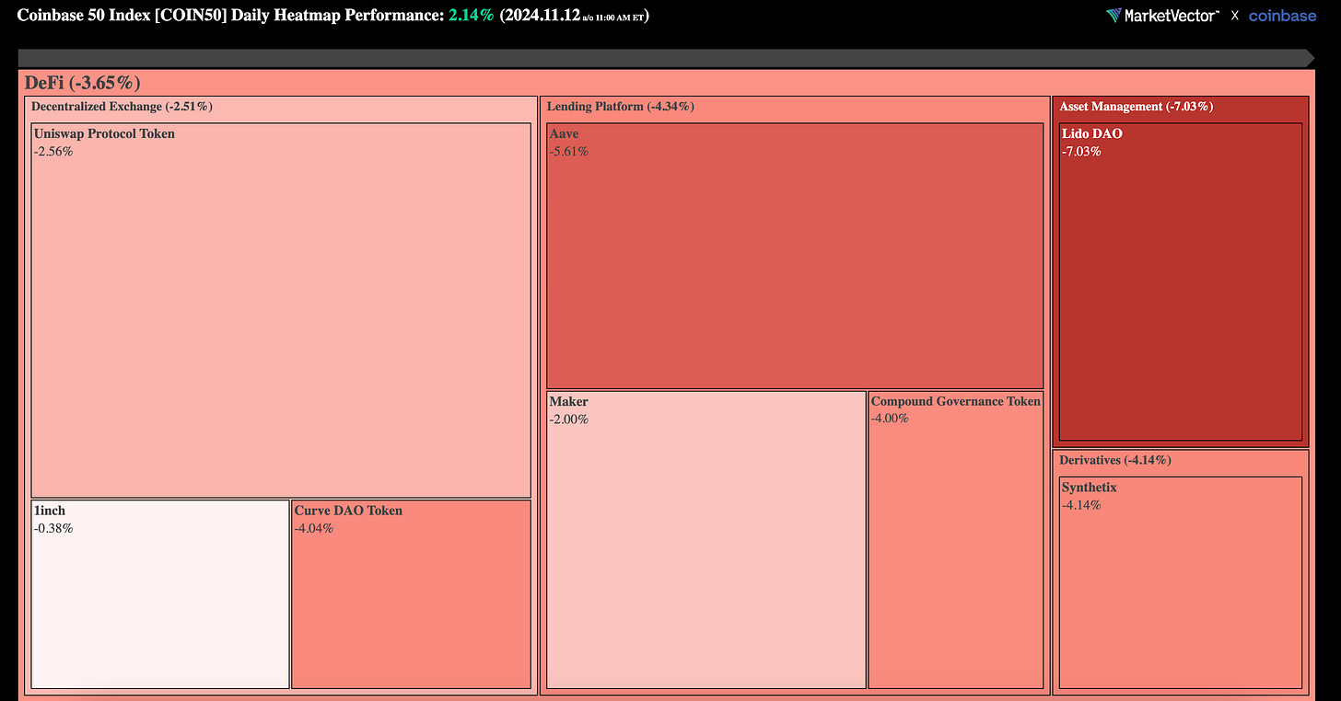
Task: Click the Coinbase logo
Action: (1282, 15)
